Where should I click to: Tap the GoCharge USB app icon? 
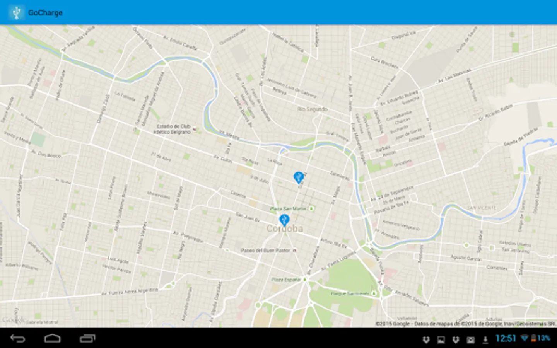coord(16,12)
